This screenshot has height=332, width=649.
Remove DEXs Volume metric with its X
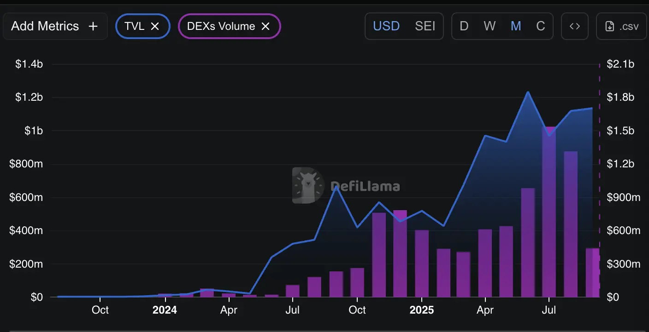[265, 26]
